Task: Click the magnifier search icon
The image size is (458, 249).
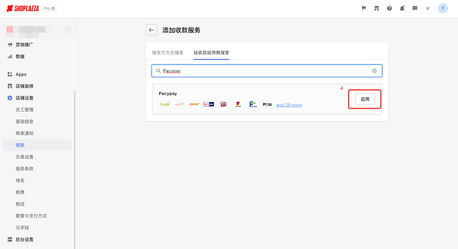Action: click(158, 71)
